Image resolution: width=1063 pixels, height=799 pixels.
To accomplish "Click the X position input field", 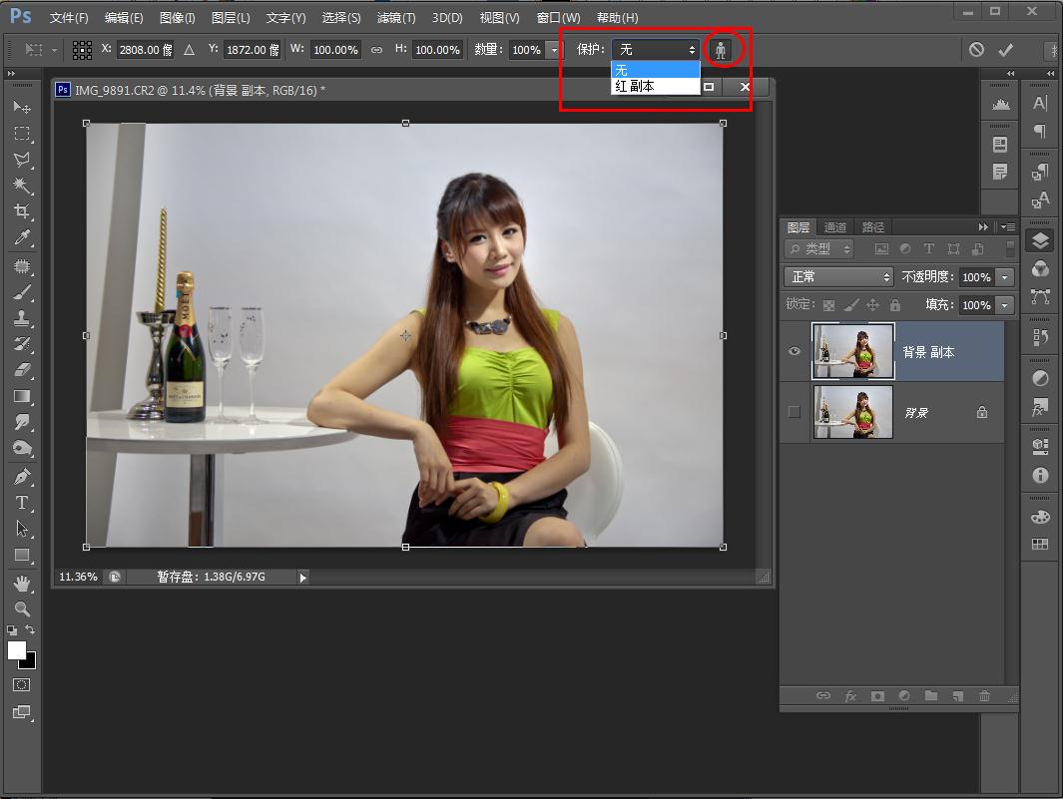I will pos(145,49).
